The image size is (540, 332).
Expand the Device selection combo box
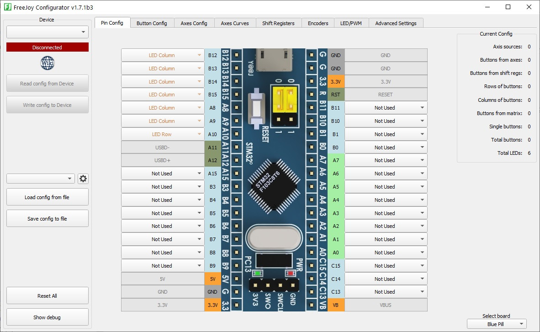pos(48,32)
